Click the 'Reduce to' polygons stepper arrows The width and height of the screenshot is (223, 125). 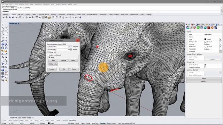(x=71, y=47)
